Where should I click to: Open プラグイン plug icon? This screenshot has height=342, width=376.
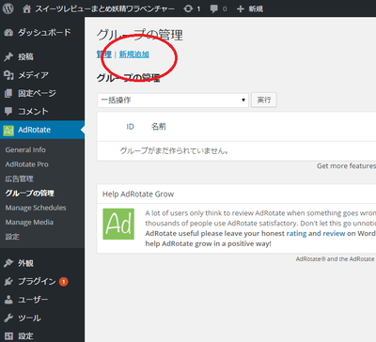(8, 282)
